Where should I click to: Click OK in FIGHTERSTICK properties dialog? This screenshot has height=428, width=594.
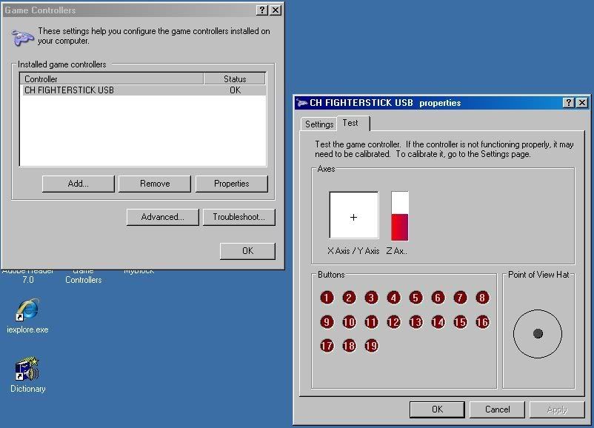437,409
